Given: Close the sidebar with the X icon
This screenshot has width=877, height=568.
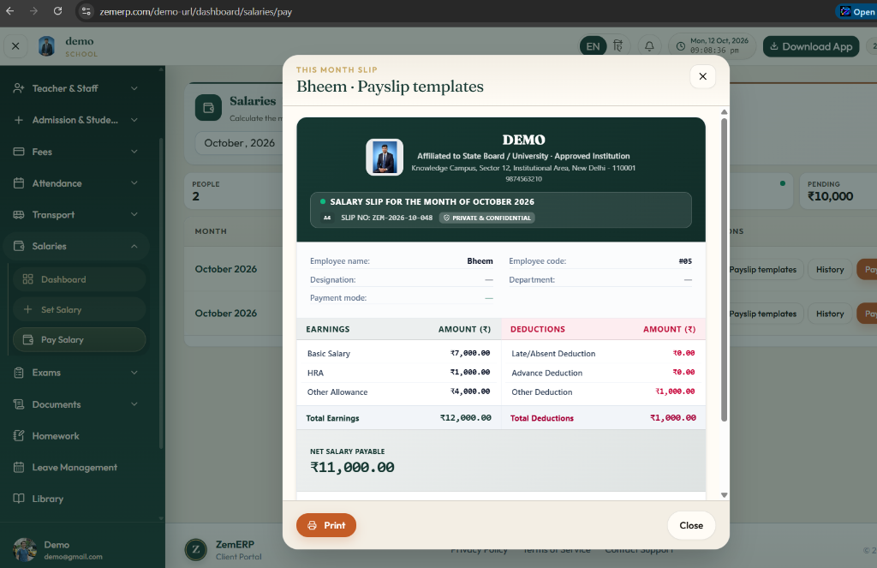Looking at the screenshot, I should click(15, 46).
